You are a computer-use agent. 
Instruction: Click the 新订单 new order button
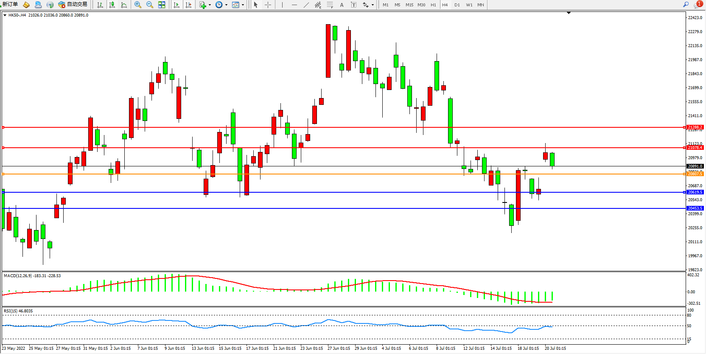point(10,5)
